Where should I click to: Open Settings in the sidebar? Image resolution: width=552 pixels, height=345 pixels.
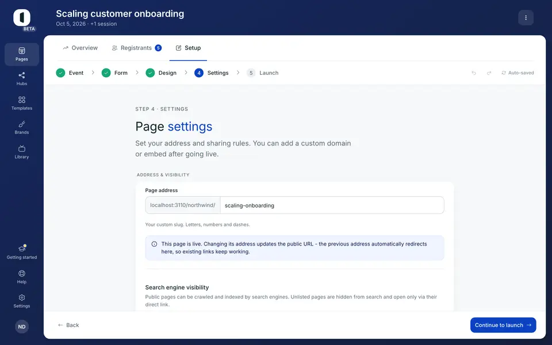pyautogui.click(x=22, y=301)
